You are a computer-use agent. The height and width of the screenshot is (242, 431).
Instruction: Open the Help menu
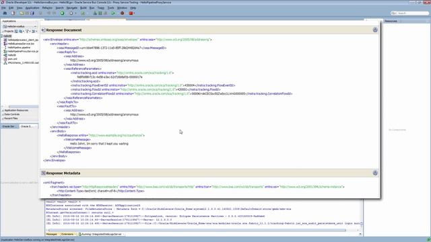pyautogui.click(x=133, y=8)
